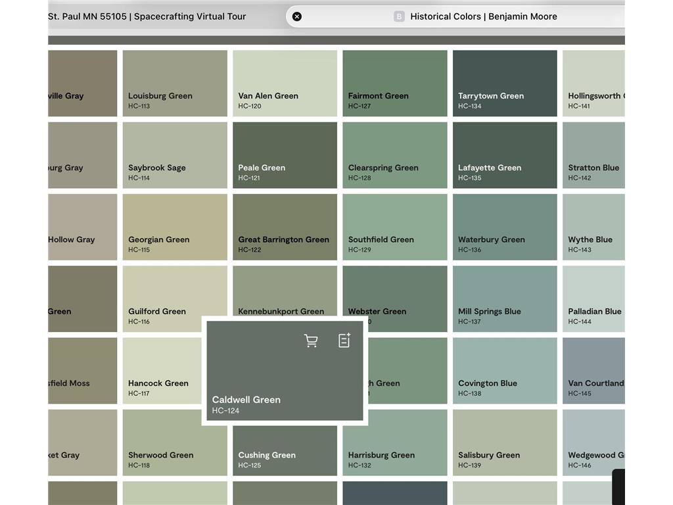Select Wedgewood HC-146 swatch

593,443
